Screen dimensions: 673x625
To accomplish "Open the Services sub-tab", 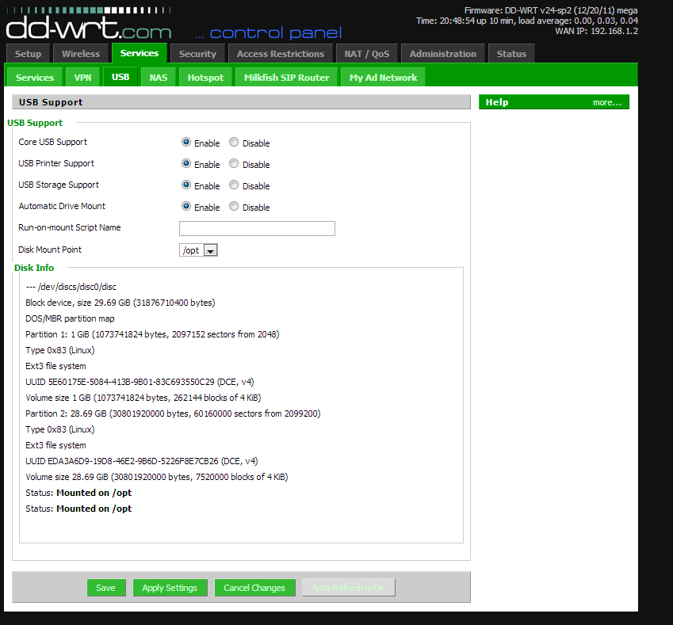I will (x=35, y=77).
